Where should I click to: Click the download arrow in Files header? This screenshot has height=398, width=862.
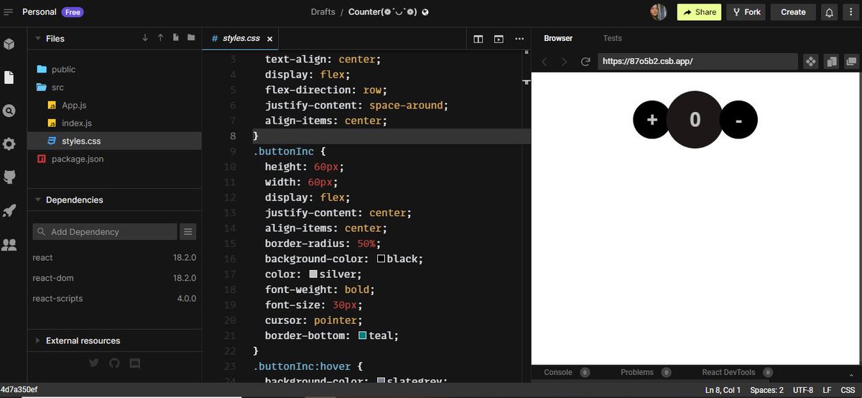tap(145, 38)
